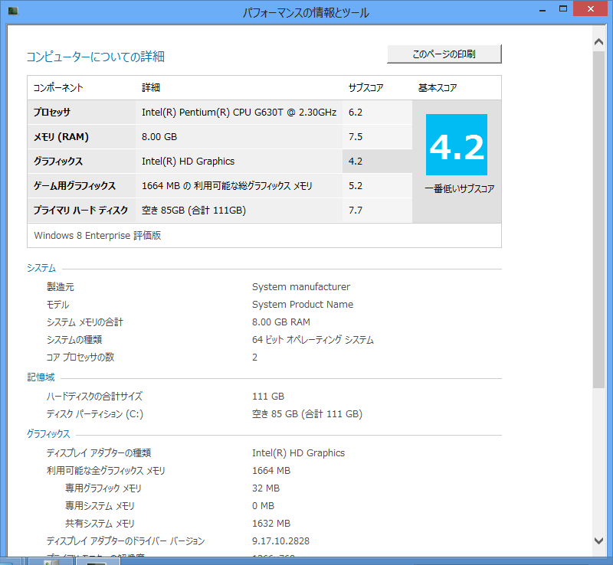Click the 32 MB dedicated graphics value

pyautogui.click(x=266, y=488)
